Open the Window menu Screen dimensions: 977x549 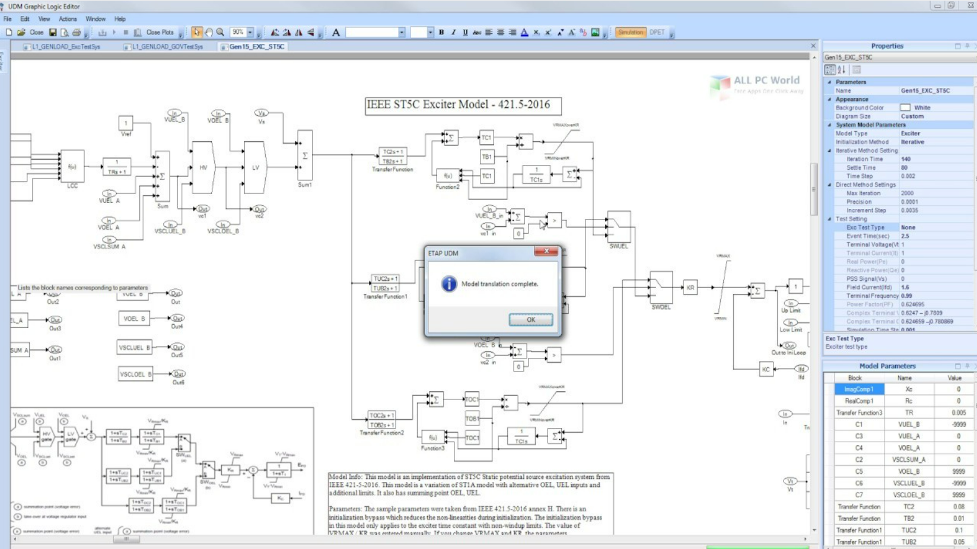click(x=95, y=19)
